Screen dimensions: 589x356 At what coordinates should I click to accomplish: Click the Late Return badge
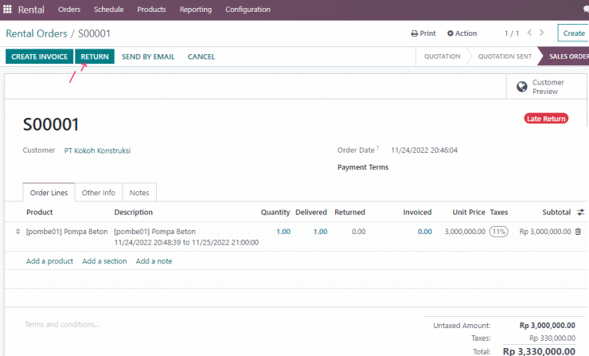coord(546,119)
